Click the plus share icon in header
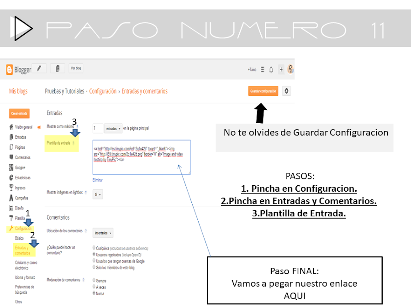The height and width of the screenshot is (308, 411). coord(281,69)
